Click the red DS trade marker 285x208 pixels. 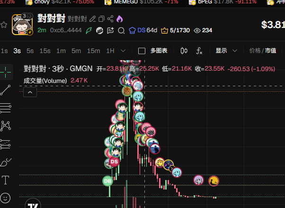click(x=114, y=162)
